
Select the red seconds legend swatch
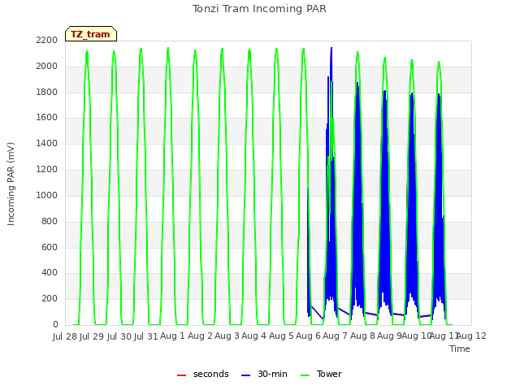coord(181,375)
